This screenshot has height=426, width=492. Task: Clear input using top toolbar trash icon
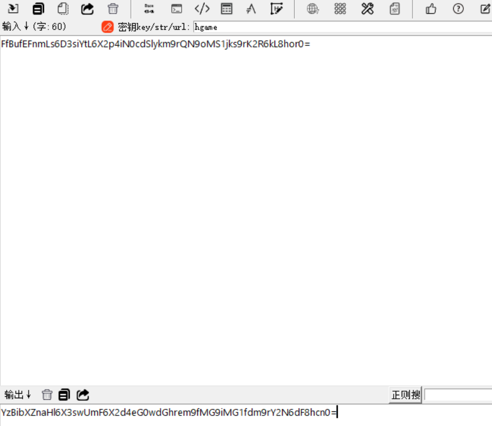tap(113, 9)
